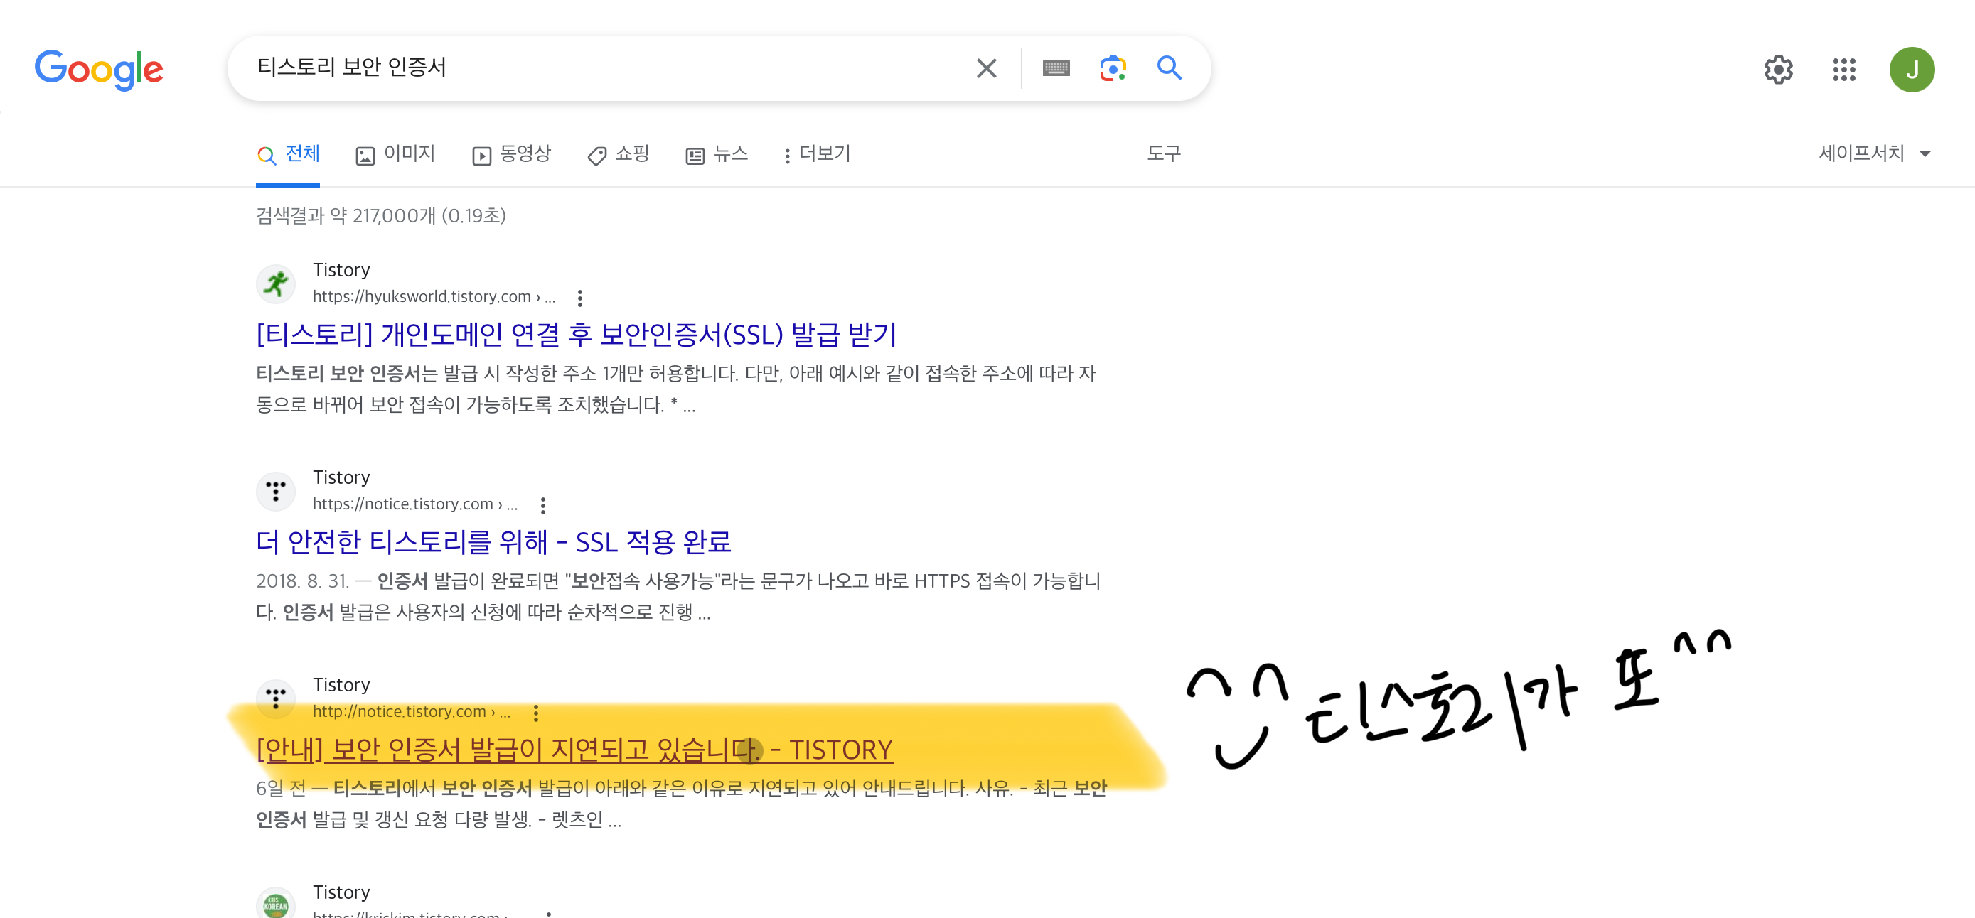
Task: Open the on-screen keyboard input tool
Action: tap(1056, 68)
